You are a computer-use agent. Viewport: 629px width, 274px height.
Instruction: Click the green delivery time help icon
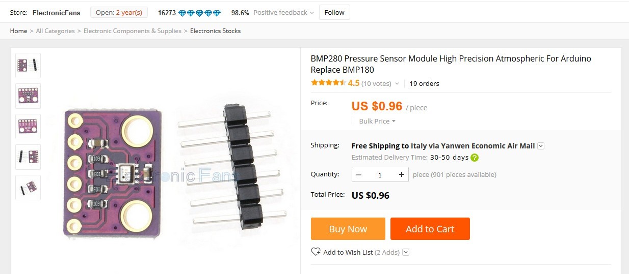(x=475, y=158)
